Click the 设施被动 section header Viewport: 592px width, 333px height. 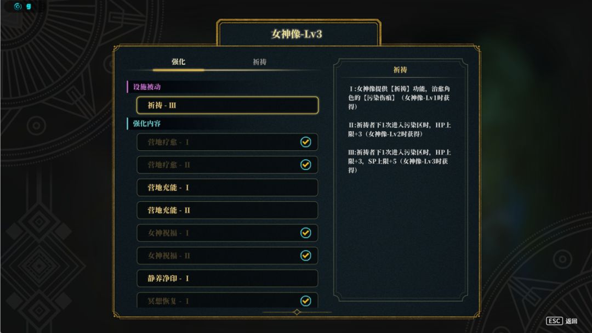coord(147,87)
